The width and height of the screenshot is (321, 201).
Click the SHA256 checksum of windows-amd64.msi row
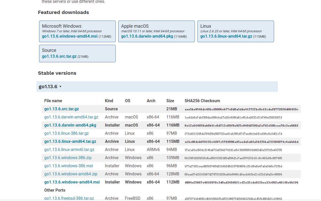(x=242, y=182)
